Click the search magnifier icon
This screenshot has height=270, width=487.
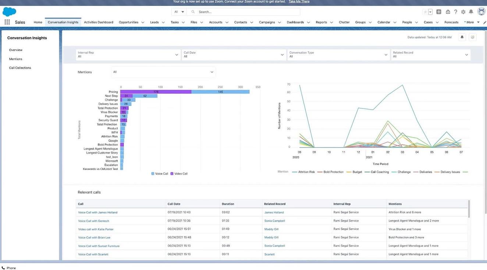pos(193,12)
